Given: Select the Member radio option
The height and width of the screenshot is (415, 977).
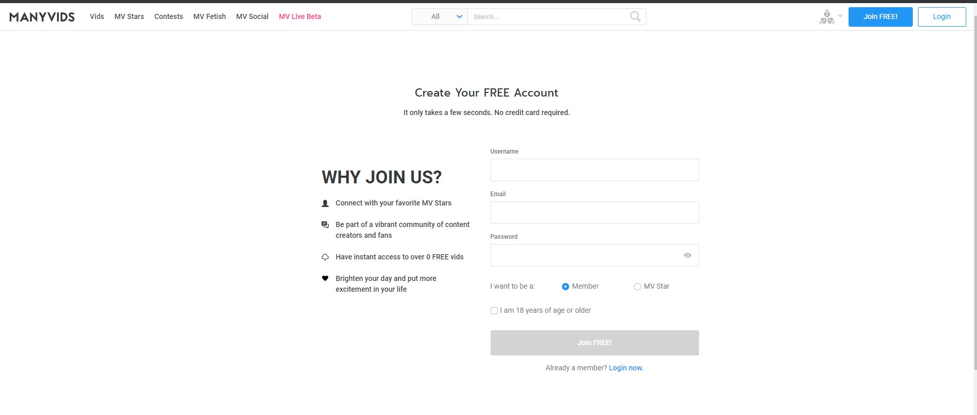Looking at the screenshot, I should point(566,287).
